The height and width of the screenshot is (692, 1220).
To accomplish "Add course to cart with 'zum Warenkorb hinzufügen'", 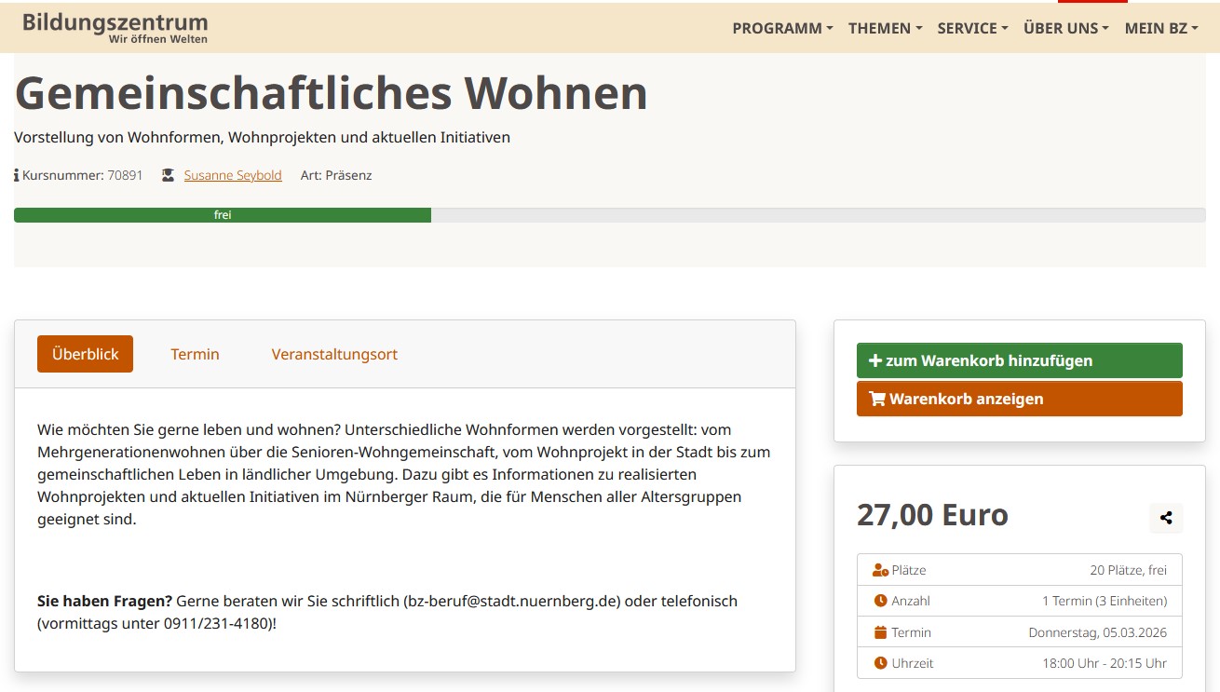I will [x=1019, y=360].
